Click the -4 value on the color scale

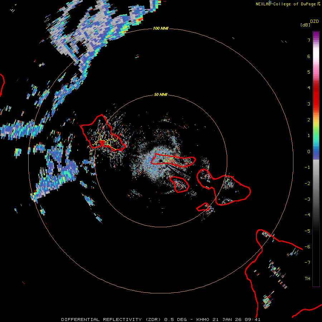point(307,215)
